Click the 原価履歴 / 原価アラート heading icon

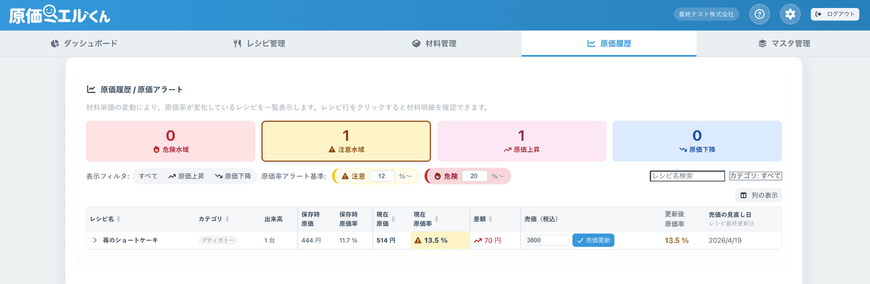pyautogui.click(x=91, y=90)
